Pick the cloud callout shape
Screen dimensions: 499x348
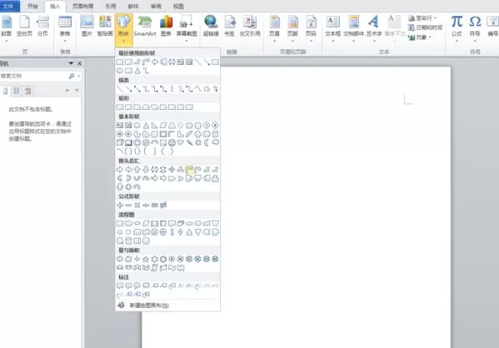[146, 286]
